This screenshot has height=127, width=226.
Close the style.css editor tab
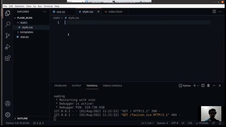click(x=98, y=12)
